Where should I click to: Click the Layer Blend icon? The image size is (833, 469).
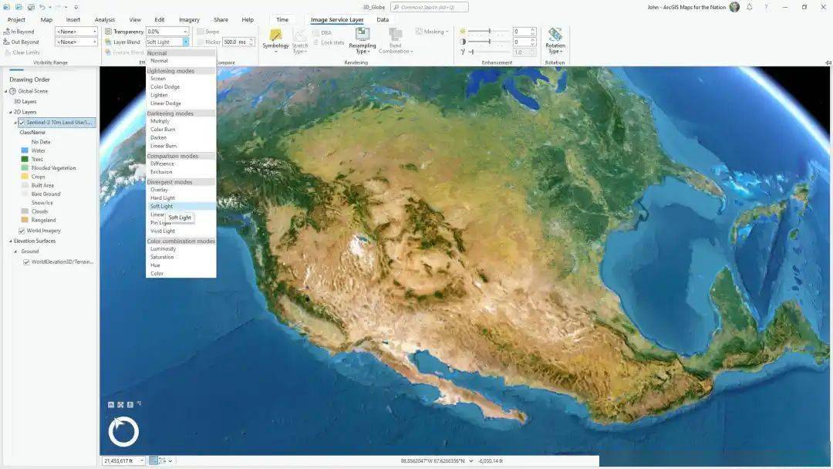coord(109,42)
